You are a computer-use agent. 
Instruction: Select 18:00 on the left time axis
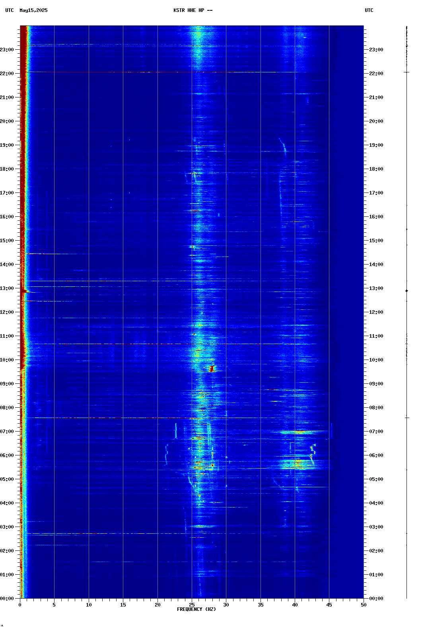(x=7, y=169)
